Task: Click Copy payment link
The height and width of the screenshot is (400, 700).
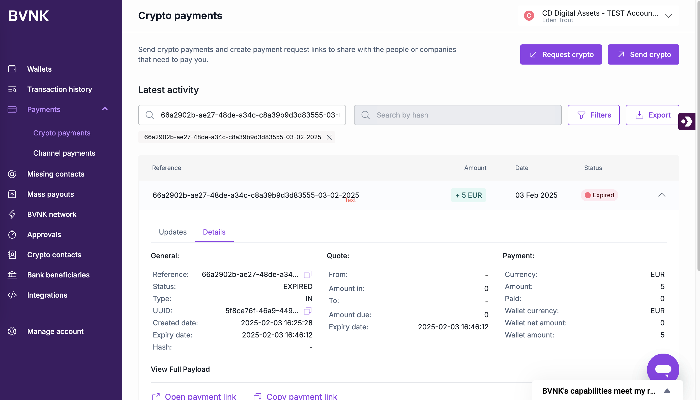Action: click(295, 396)
